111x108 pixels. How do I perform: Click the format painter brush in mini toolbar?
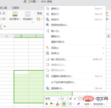click(x=78, y=104)
